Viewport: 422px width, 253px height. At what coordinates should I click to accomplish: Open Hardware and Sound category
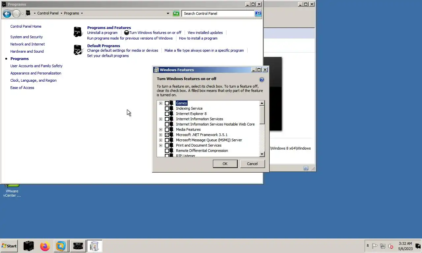pos(27,51)
